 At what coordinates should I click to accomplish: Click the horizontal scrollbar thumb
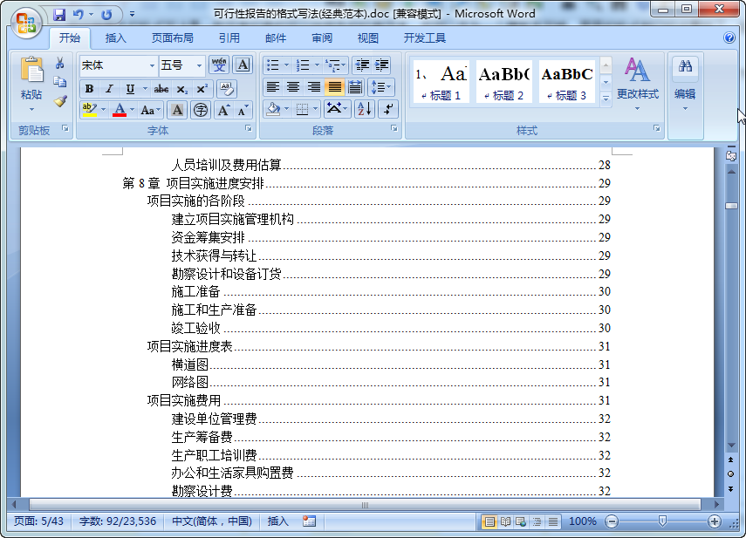point(365,505)
